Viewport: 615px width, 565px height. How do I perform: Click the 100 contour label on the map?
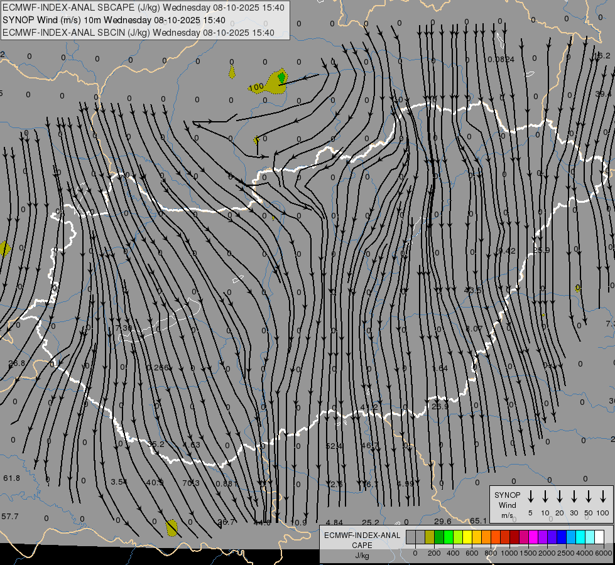tap(256, 87)
